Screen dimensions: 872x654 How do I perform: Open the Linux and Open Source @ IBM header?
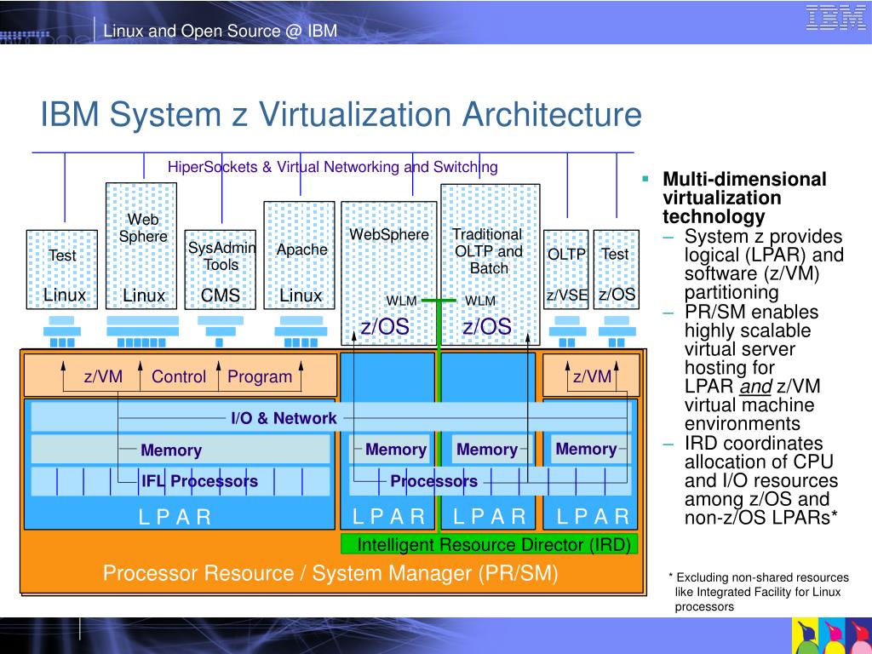pyautogui.click(x=220, y=30)
